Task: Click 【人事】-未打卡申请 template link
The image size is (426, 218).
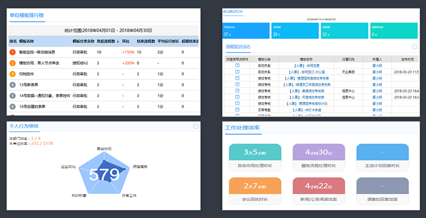Action: coord(306,108)
